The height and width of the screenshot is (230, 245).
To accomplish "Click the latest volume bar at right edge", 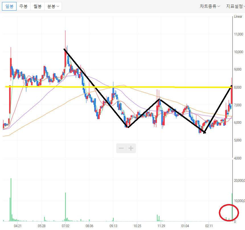I will (232, 207).
